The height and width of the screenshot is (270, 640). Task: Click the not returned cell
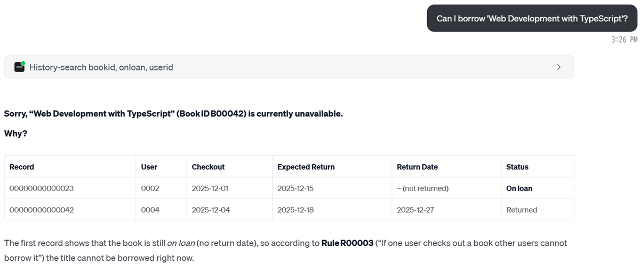pos(422,188)
